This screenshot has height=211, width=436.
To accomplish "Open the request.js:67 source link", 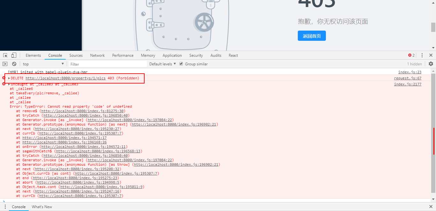I will pyautogui.click(x=408, y=78).
